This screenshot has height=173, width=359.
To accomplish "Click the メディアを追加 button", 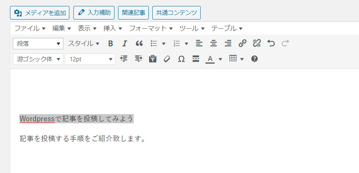I will 40,13.
